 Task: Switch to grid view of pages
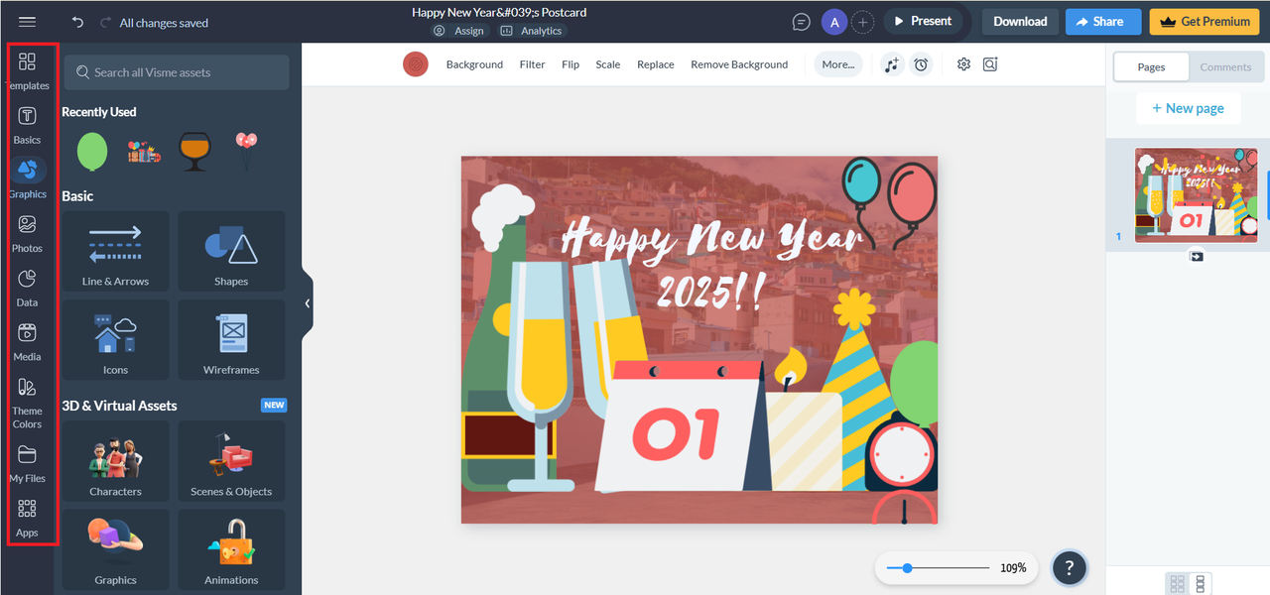[x=1178, y=583]
